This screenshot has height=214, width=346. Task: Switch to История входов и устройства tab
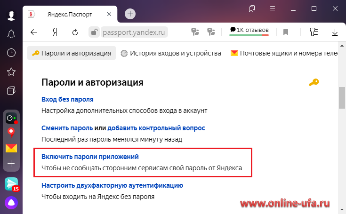click(171, 53)
